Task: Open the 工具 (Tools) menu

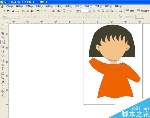Action: pyautogui.click(x=99, y=6)
